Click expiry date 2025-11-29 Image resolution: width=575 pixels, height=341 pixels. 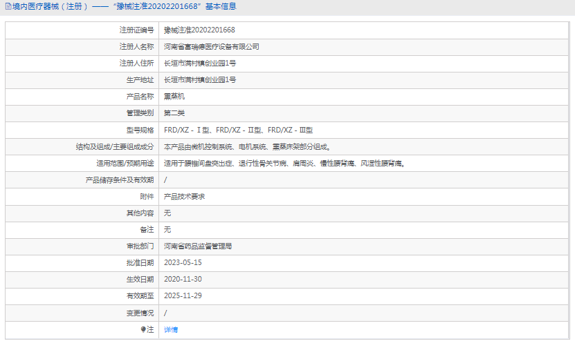pos(183,295)
